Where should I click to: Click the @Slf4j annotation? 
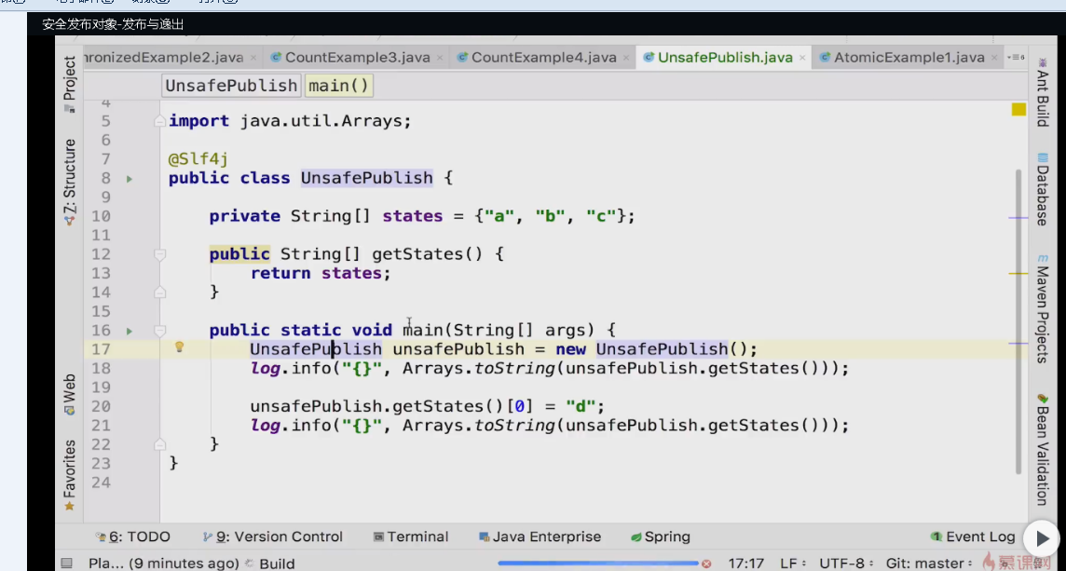(x=198, y=159)
